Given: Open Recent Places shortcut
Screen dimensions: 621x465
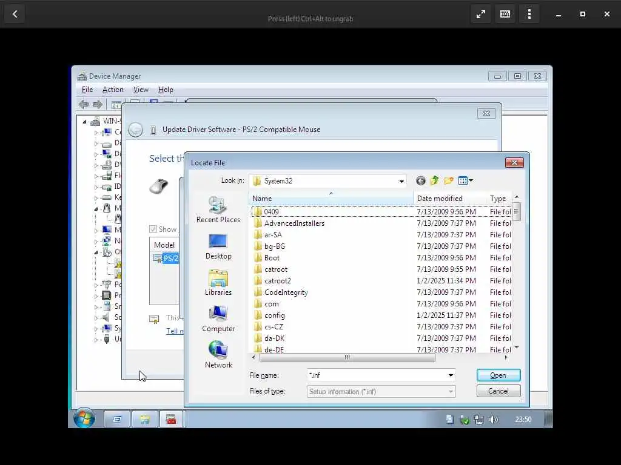Looking at the screenshot, I should (x=218, y=210).
